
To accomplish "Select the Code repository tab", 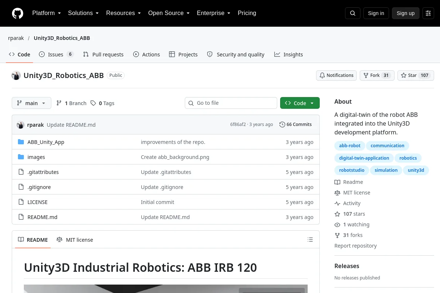I will (19, 55).
